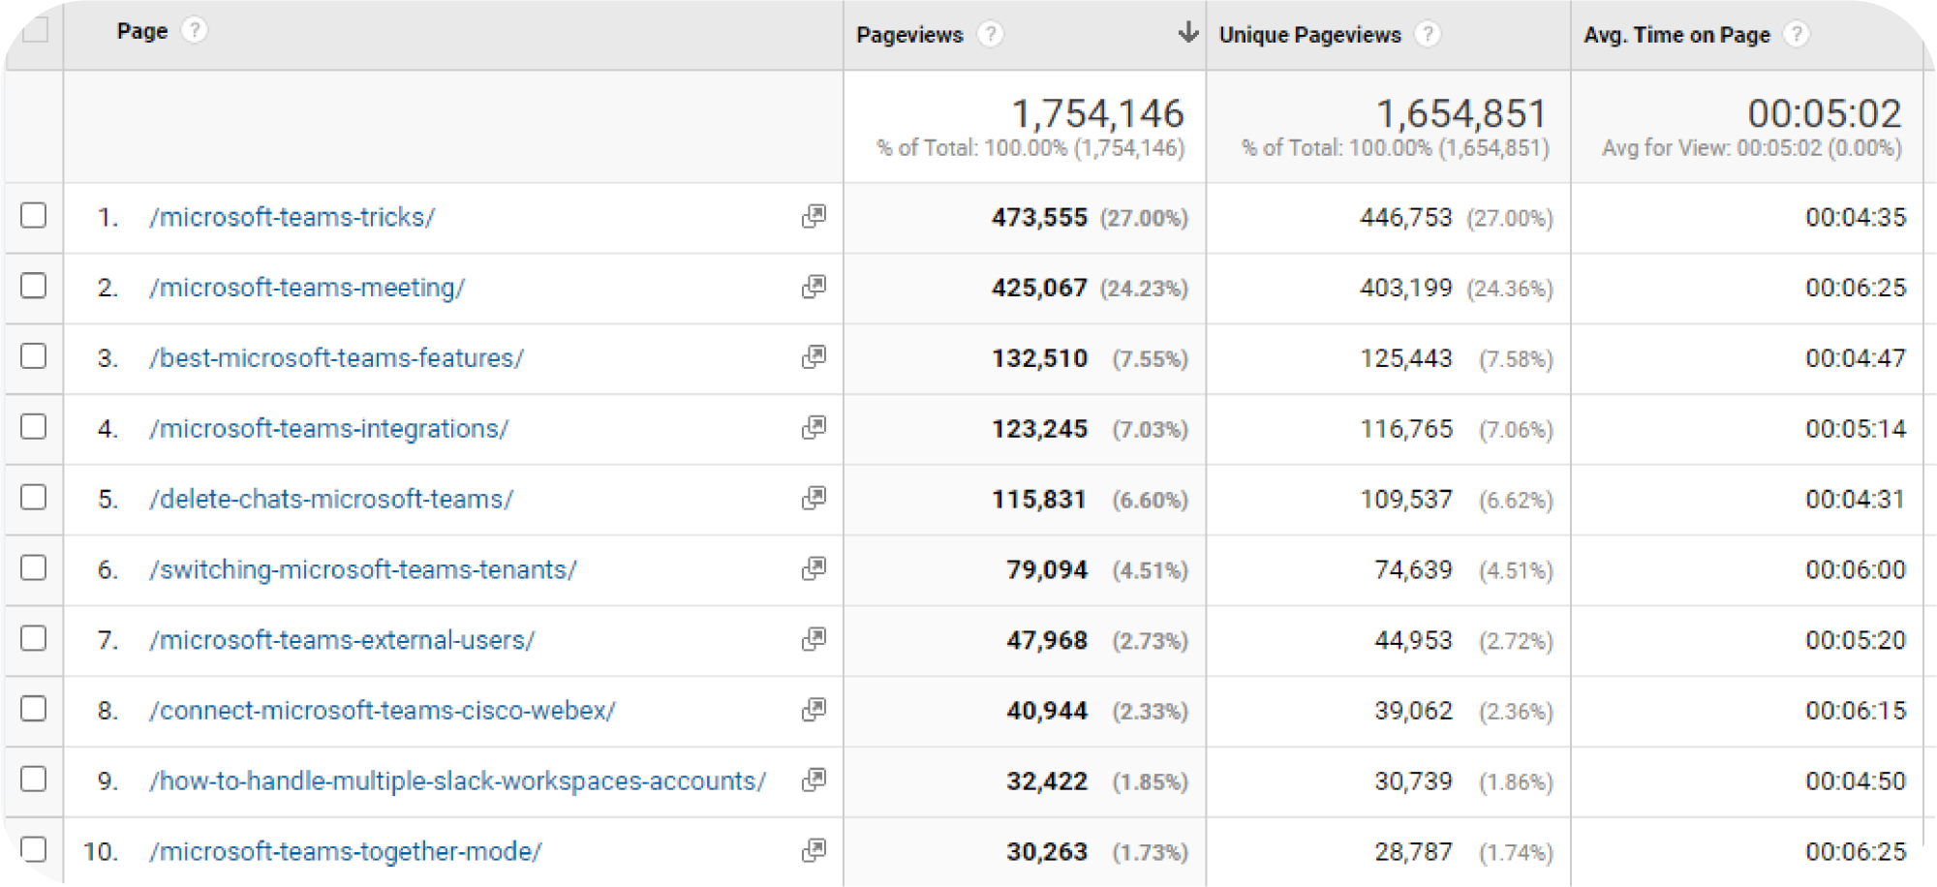The width and height of the screenshot is (1937, 887).
Task: Open /microsoft-teams-meeting/ via its page icon
Action: pyautogui.click(x=815, y=288)
